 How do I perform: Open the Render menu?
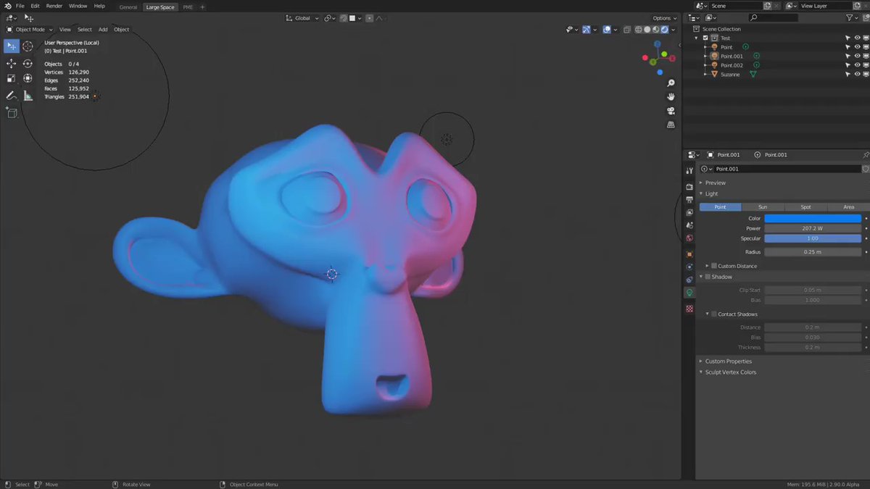(x=54, y=6)
